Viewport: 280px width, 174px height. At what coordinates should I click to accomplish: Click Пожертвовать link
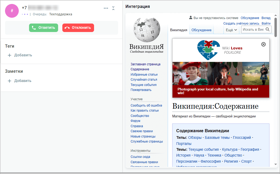click(x=141, y=90)
